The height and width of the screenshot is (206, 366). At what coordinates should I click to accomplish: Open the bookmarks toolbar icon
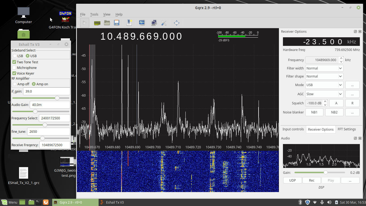[x=129, y=23]
